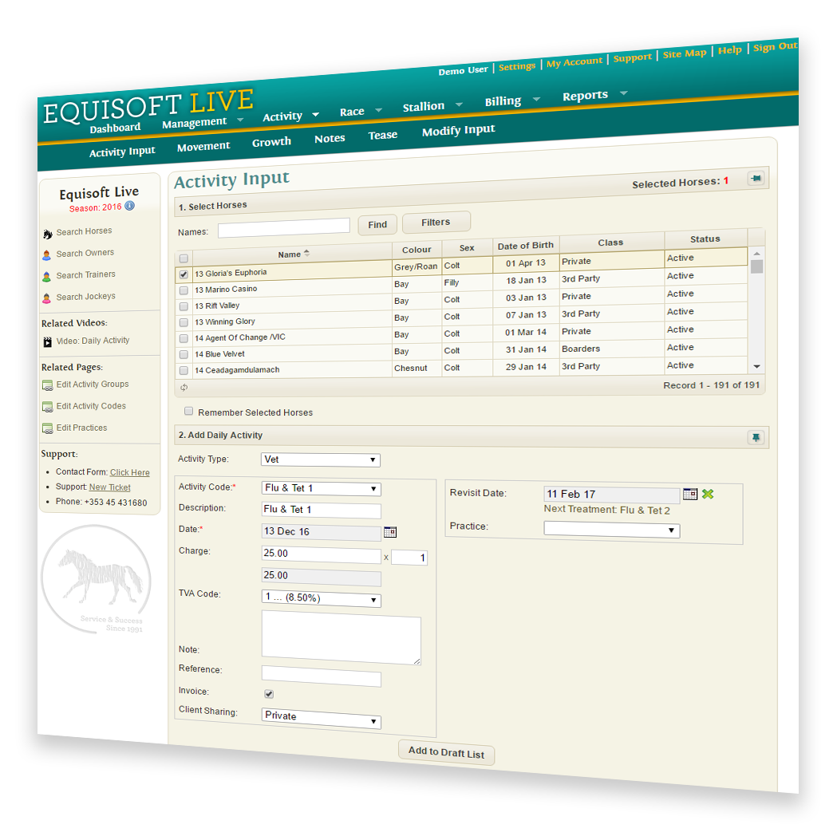
Task: Click the horse table scrollbar thumb
Action: 756,266
